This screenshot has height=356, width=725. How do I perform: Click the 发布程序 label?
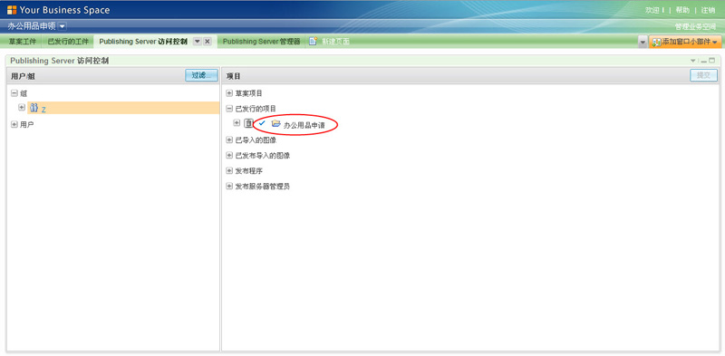pos(248,171)
